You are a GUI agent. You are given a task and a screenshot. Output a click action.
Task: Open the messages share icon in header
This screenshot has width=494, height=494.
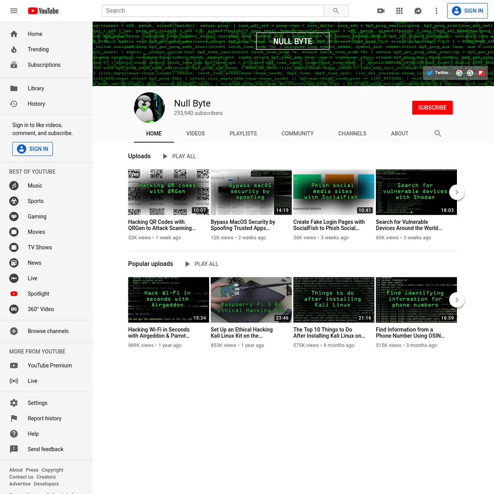(x=418, y=11)
